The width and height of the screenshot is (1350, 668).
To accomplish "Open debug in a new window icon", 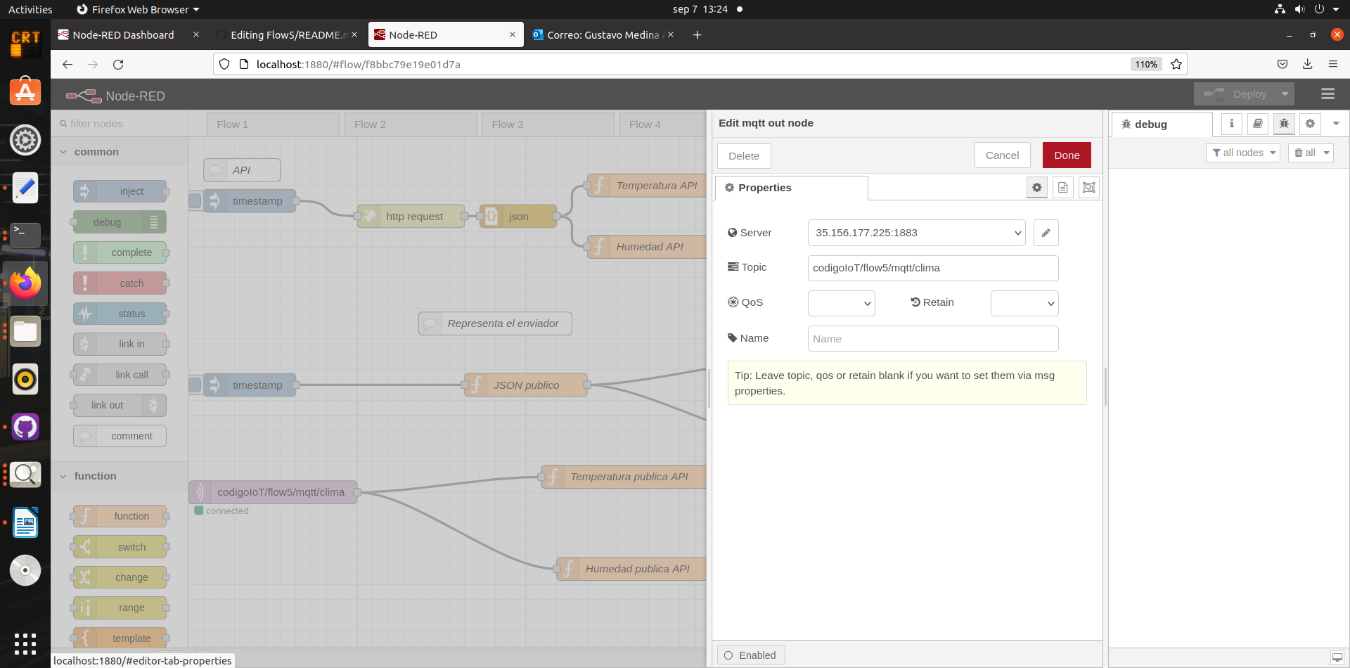I will (1337, 657).
